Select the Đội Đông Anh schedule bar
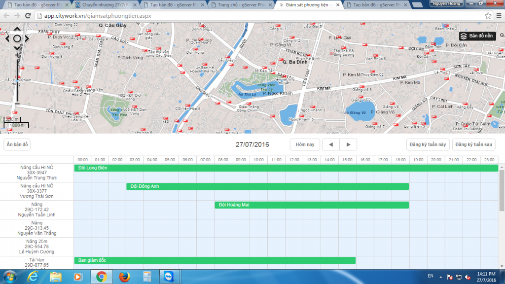 click(x=268, y=186)
